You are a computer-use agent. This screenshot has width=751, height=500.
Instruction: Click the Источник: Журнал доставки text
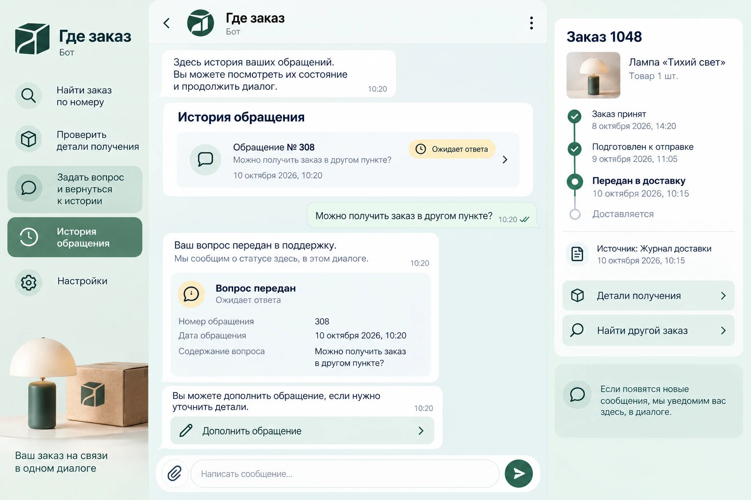(654, 249)
